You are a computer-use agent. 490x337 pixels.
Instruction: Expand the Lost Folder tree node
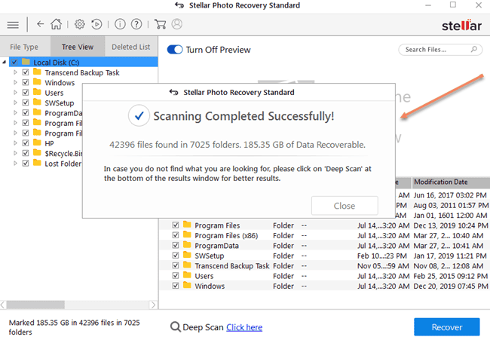click(15, 163)
